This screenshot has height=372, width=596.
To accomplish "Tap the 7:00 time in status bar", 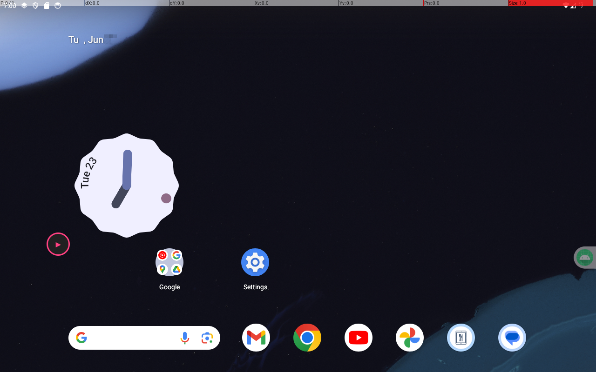I will 10,6.
